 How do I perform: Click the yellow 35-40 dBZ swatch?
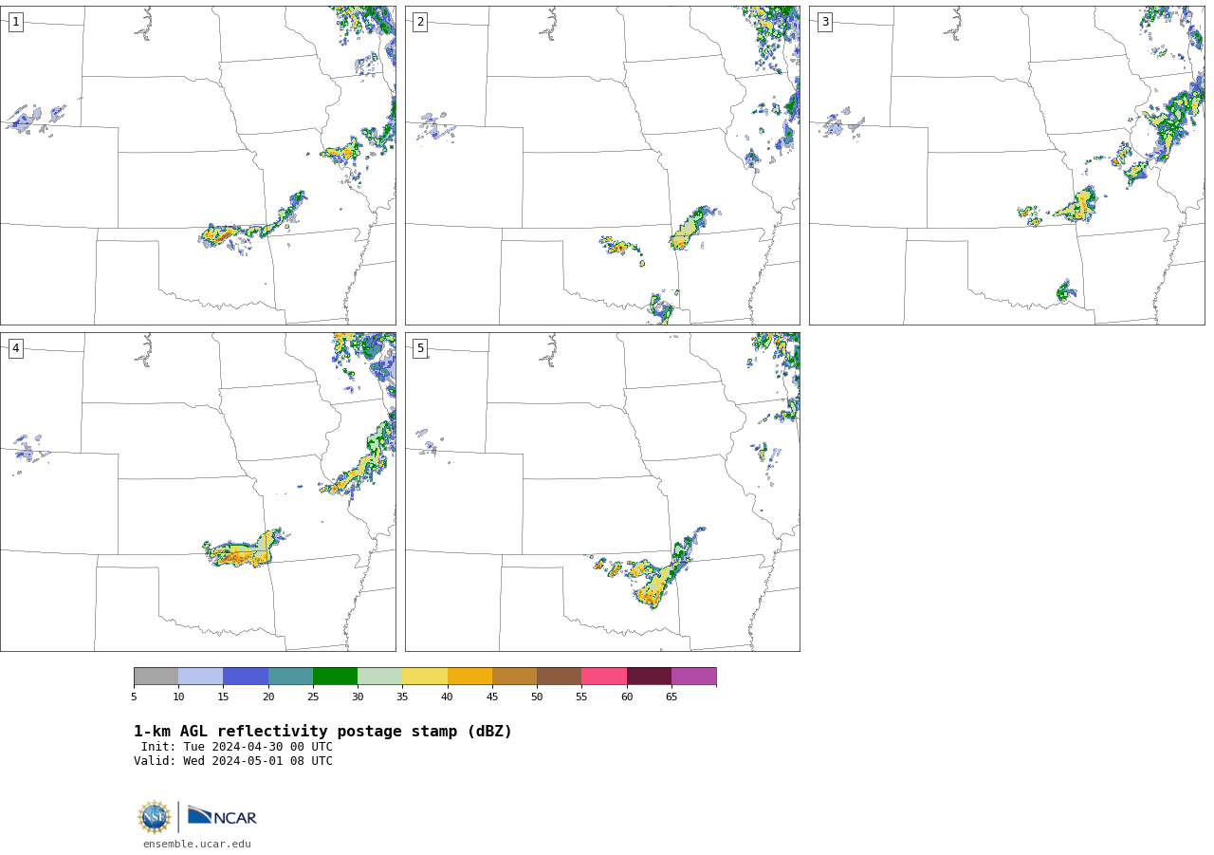pyautogui.click(x=425, y=676)
